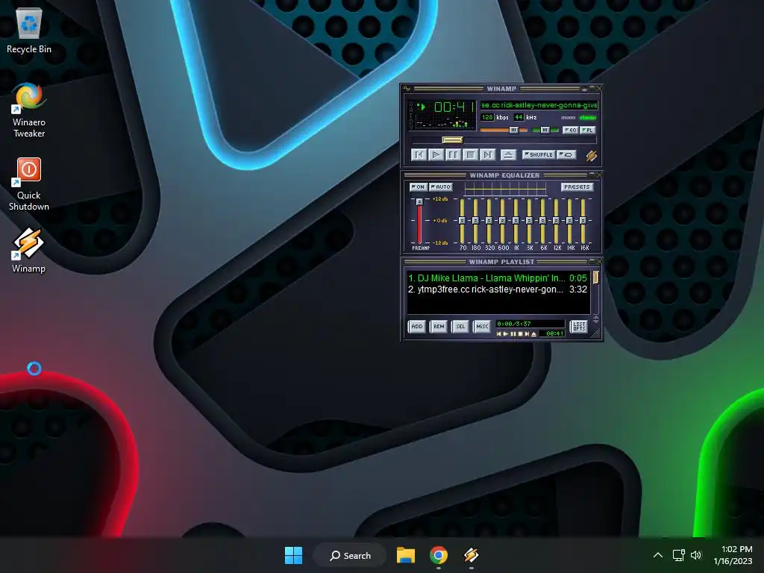The height and width of the screenshot is (573, 764).
Task: Click the Winamp taskbar icon
Action: point(472,555)
